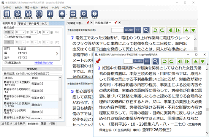Show 履歴 via the clock icon
Screen dimensions: 209x137
[x=39, y=15]
